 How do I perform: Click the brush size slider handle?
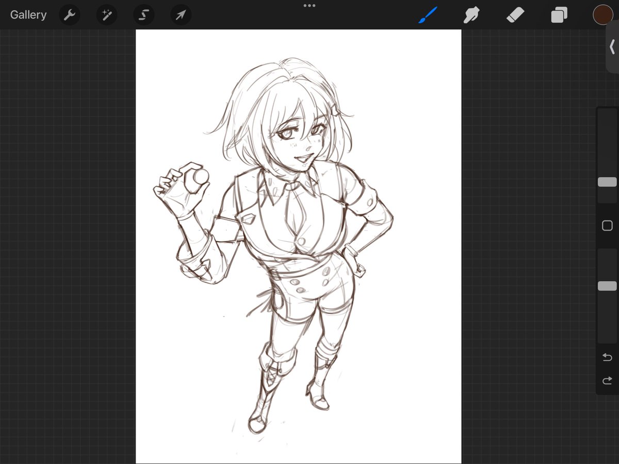[x=607, y=182]
